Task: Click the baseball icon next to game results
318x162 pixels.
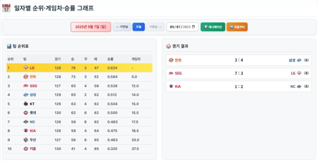Action: coord(168,46)
